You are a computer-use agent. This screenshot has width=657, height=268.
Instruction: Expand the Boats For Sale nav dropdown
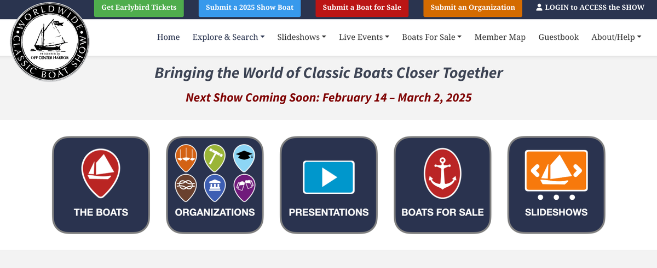(x=432, y=37)
